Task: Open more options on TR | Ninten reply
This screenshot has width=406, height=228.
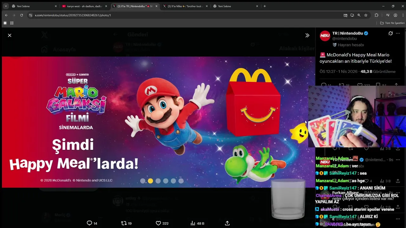Action: tap(398, 160)
